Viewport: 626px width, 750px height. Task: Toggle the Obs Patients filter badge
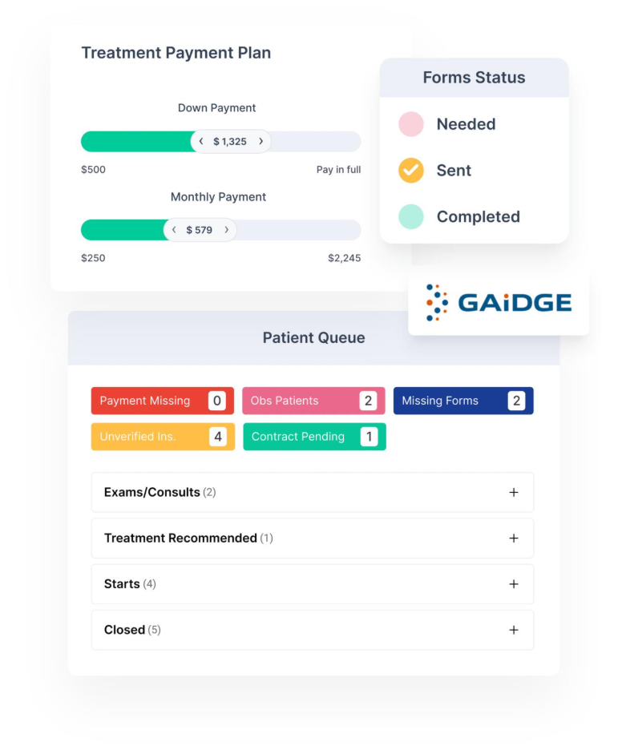(x=313, y=401)
